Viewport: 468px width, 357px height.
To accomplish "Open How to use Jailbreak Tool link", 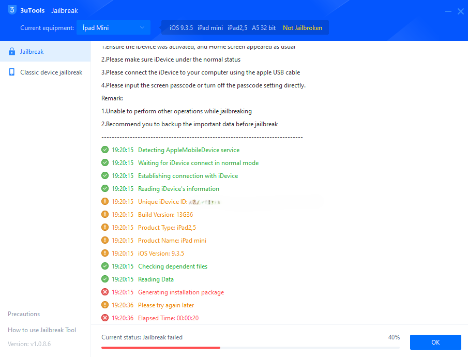I will click(42, 330).
